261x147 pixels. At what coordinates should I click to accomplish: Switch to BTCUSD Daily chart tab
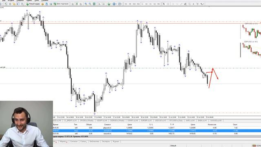[x=176, y=120]
